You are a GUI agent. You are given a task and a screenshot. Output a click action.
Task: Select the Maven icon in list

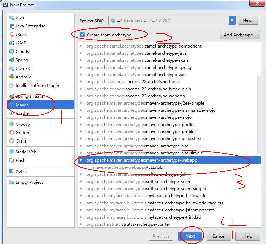12,105
